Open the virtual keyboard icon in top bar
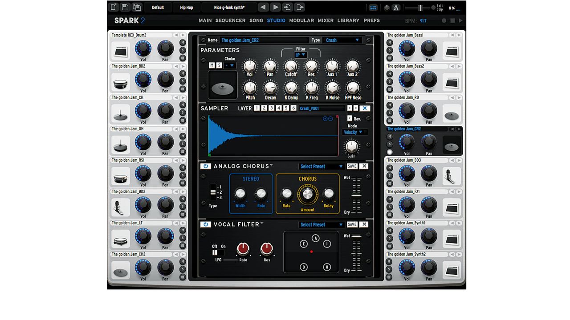The width and height of the screenshot is (570, 320). pyautogui.click(x=373, y=8)
